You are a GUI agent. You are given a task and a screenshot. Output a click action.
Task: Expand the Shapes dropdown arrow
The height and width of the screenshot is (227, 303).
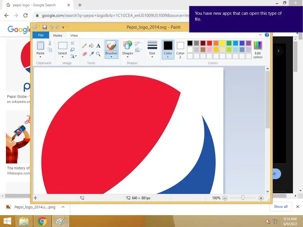pos(128,57)
